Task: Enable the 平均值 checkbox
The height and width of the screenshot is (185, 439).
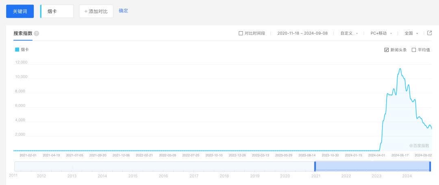Action: coord(414,50)
